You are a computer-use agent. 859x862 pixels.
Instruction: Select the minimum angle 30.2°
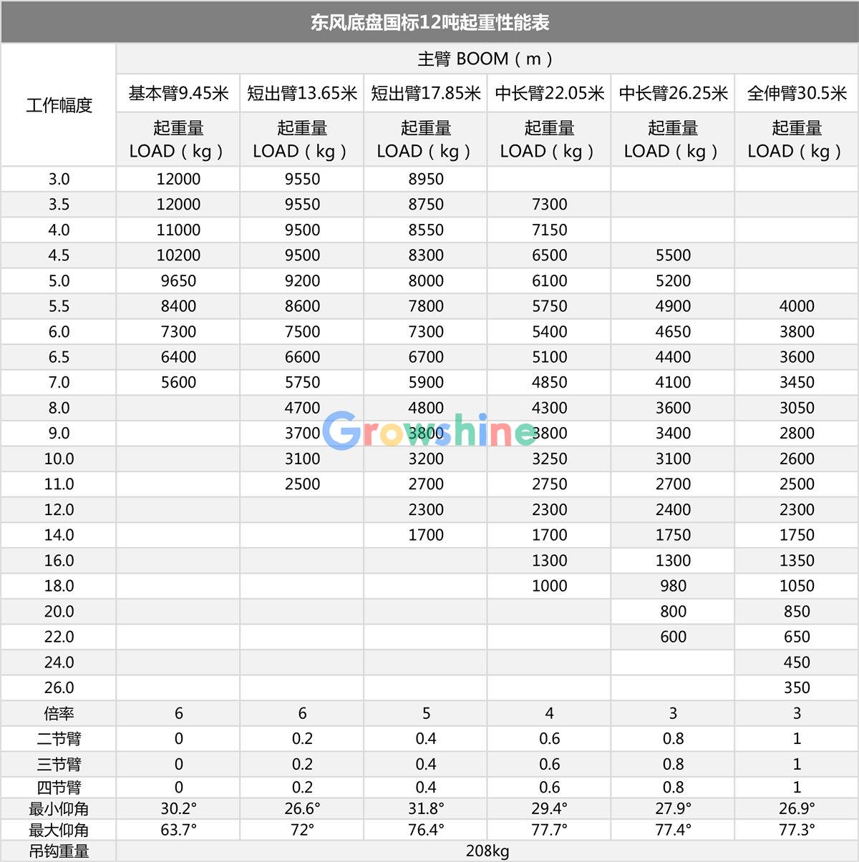click(178, 808)
